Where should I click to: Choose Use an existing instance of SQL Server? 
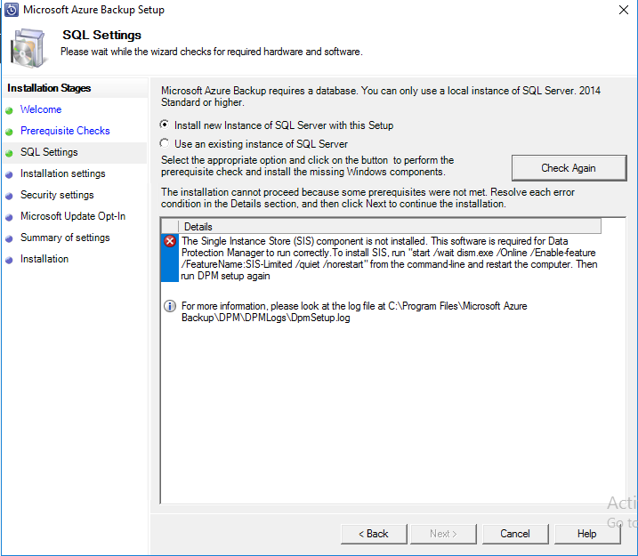164,143
